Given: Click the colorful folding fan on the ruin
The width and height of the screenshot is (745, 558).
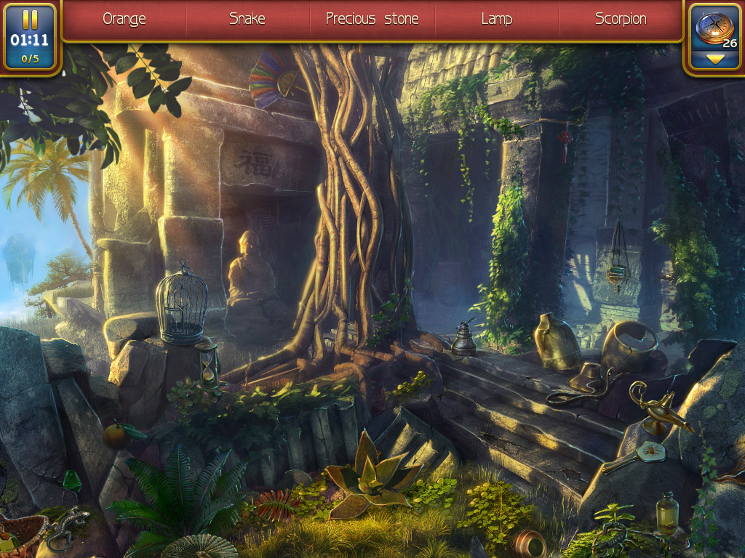Looking at the screenshot, I should 271,78.
